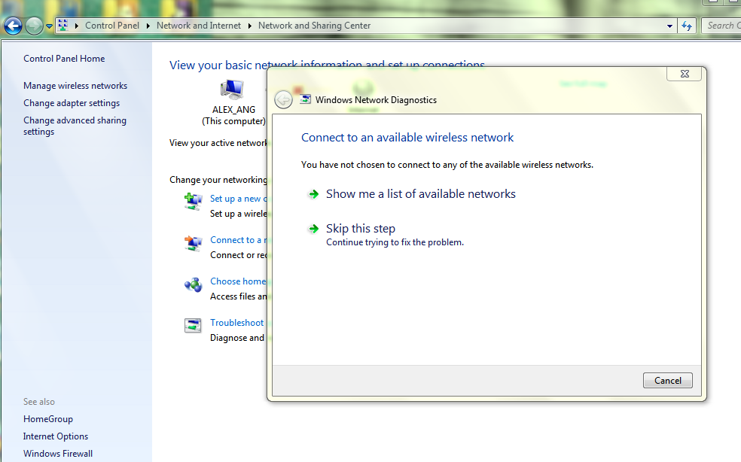Click the 'Connect to an available wireless network' heading
The image size is (741, 462).
(407, 138)
